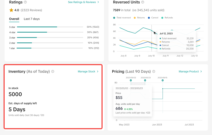Toggle the Refunds legend series
This screenshot has width=212, height=135.
[x=168, y=18]
